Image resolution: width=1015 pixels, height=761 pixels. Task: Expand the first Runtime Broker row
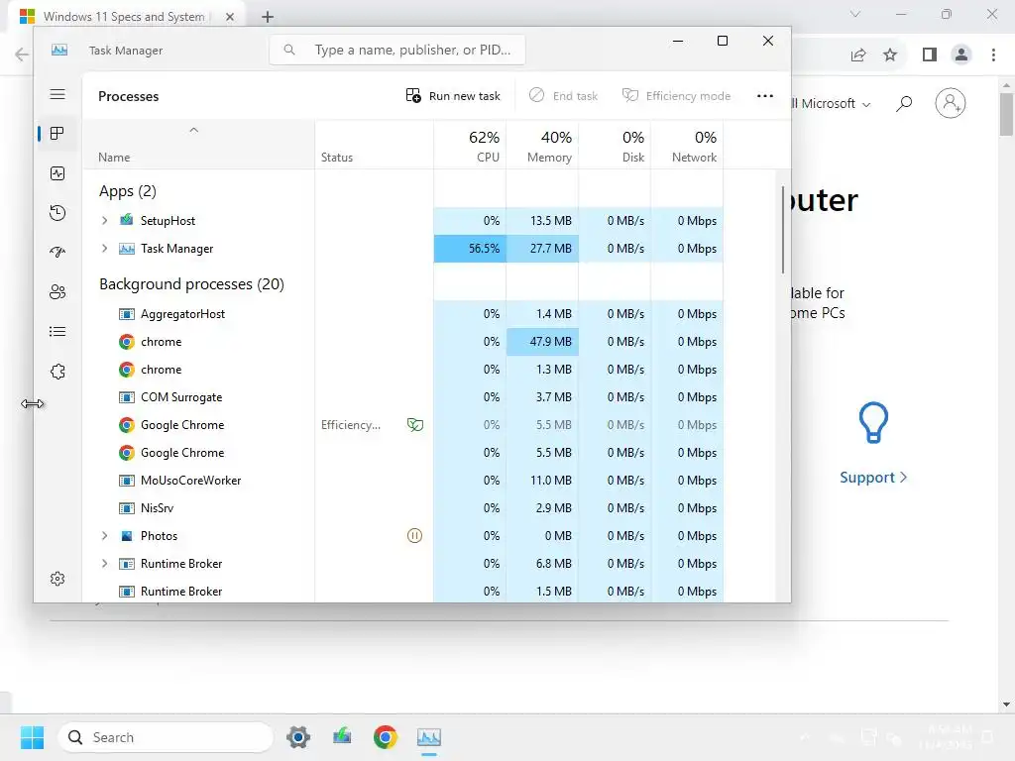coord(104,564)
